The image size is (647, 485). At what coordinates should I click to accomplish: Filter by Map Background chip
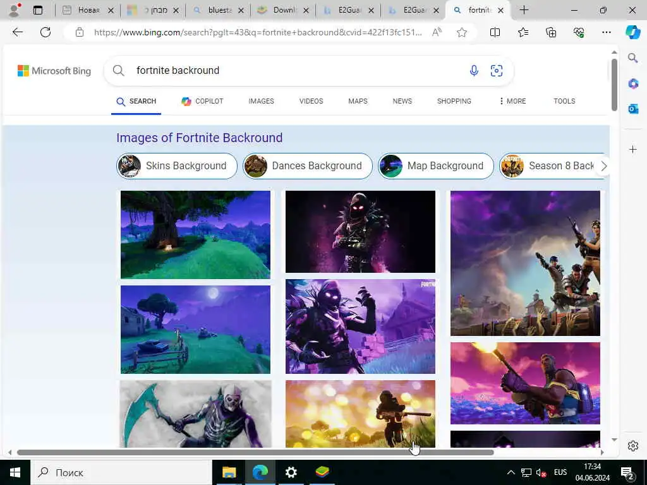point(436,166)
